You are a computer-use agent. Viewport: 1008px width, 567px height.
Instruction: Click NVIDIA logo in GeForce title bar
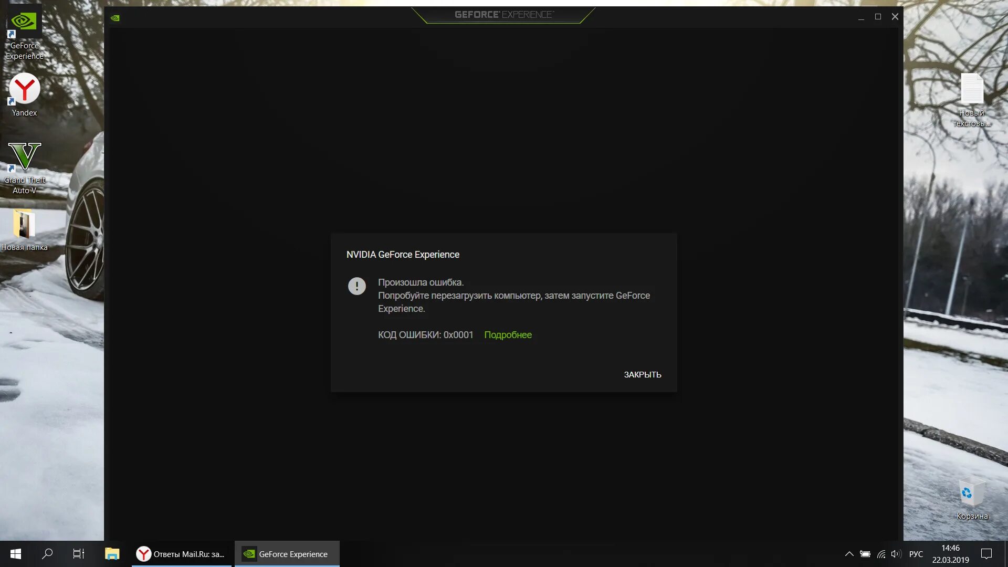(115, 18)
